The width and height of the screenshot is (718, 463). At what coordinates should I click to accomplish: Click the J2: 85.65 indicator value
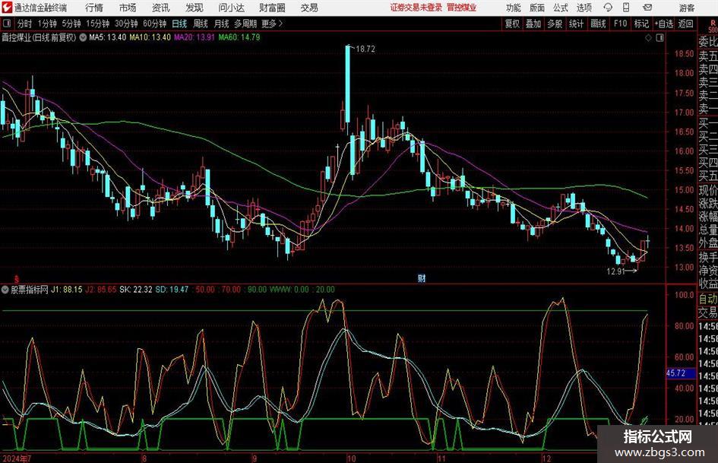[x=101, y=290]
